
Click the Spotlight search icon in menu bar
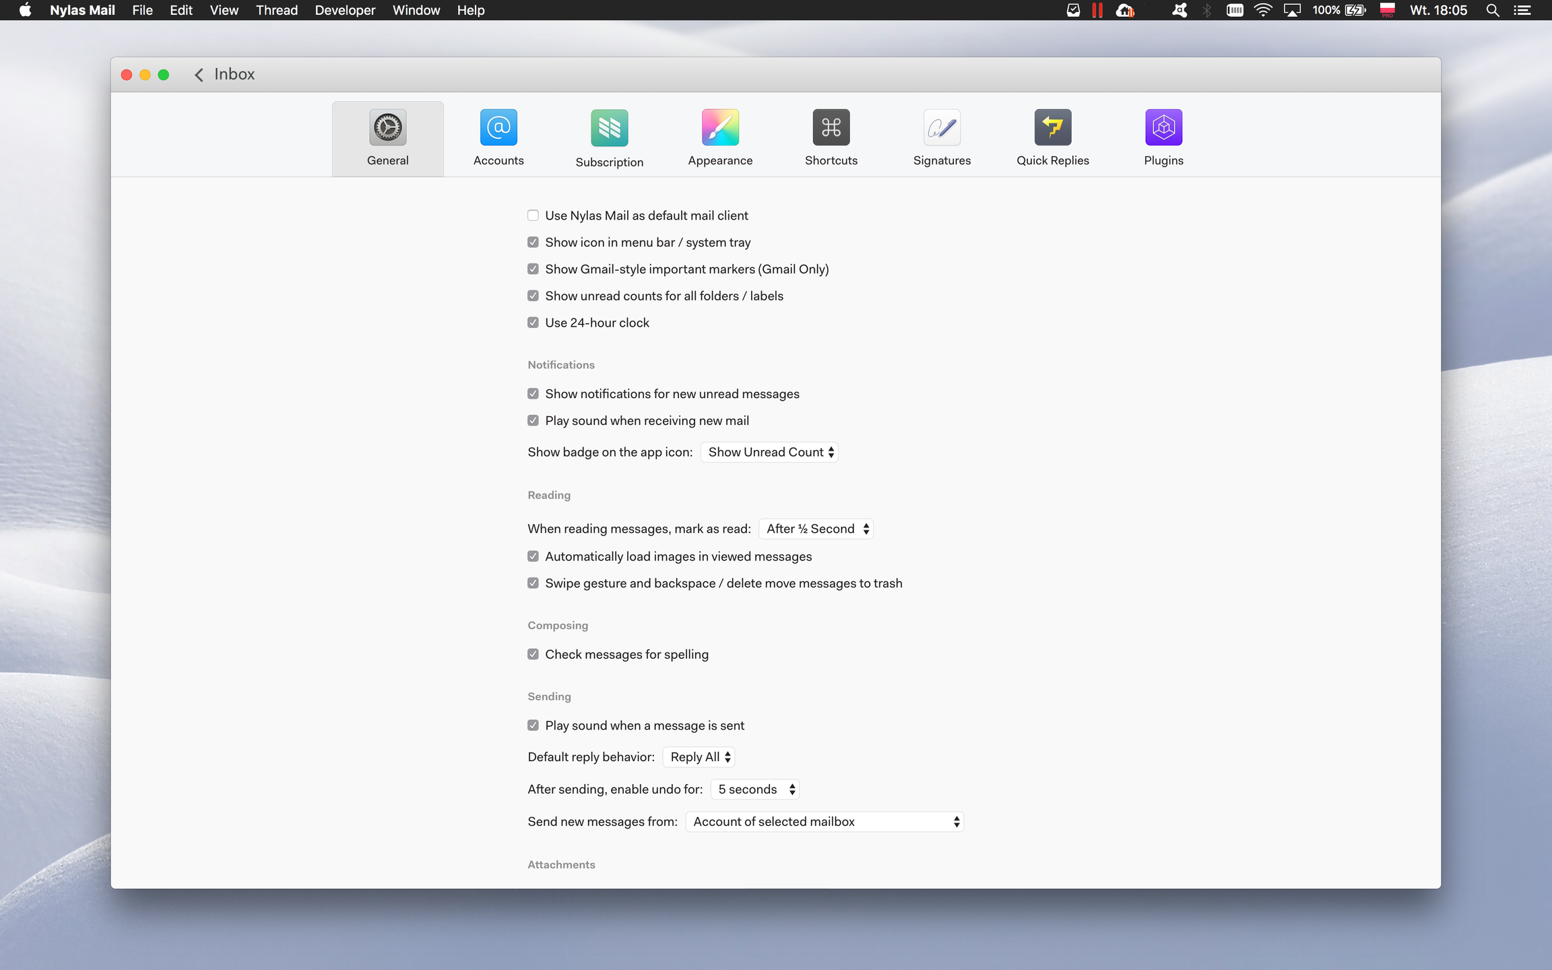tap(1492, 10)
